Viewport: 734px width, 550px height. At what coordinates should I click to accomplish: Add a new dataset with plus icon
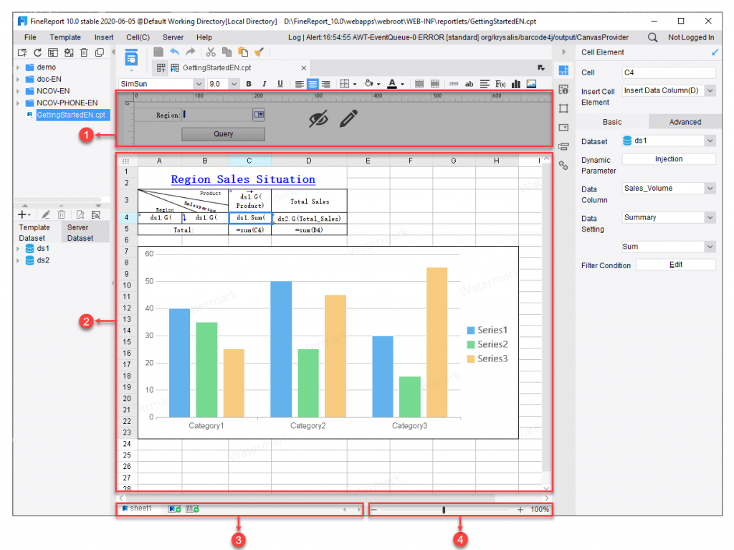coord(24,214)
